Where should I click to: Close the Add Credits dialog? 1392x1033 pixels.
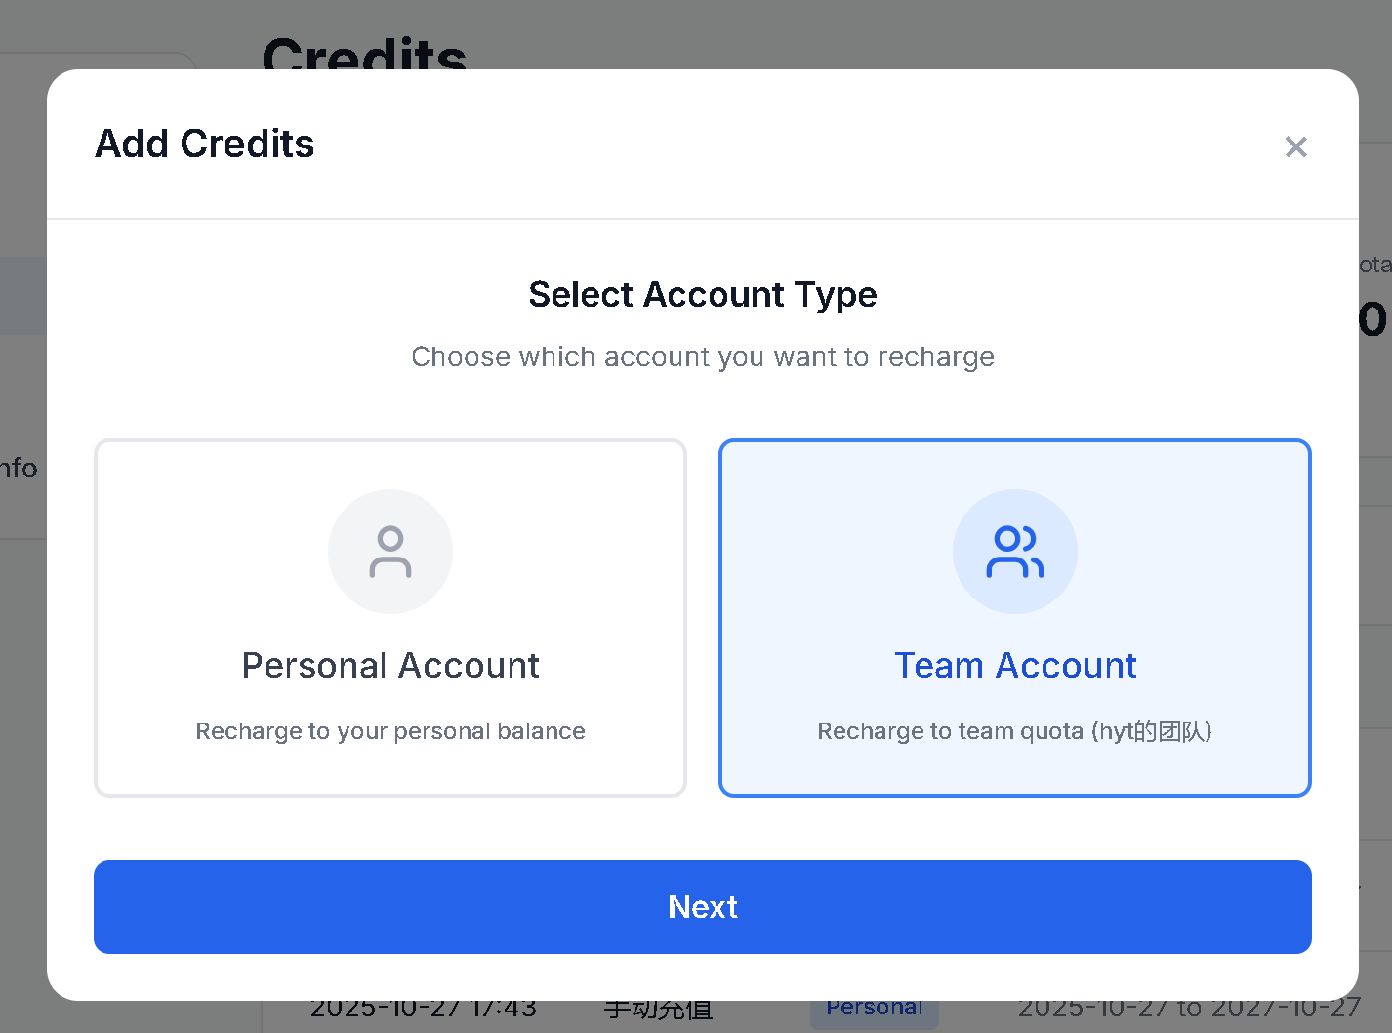(x=1295, y=146)
